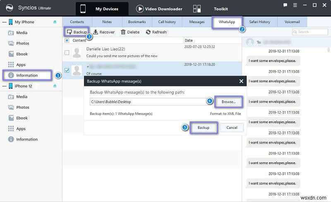Select Information under My iPhone
This screenshot has width=331, height=202.
27,75
